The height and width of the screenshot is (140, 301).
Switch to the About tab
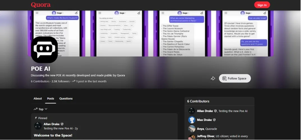(x=38, y=98)
